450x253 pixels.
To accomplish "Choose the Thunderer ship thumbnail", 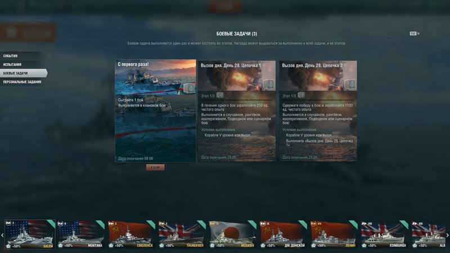I will (x=182, y=234).
